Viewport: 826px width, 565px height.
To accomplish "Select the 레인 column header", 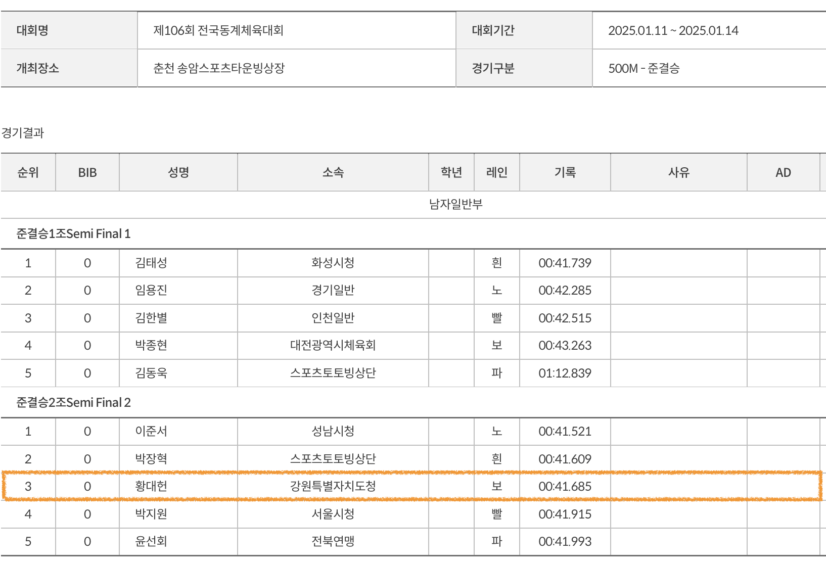I will [x=496, y=172].
